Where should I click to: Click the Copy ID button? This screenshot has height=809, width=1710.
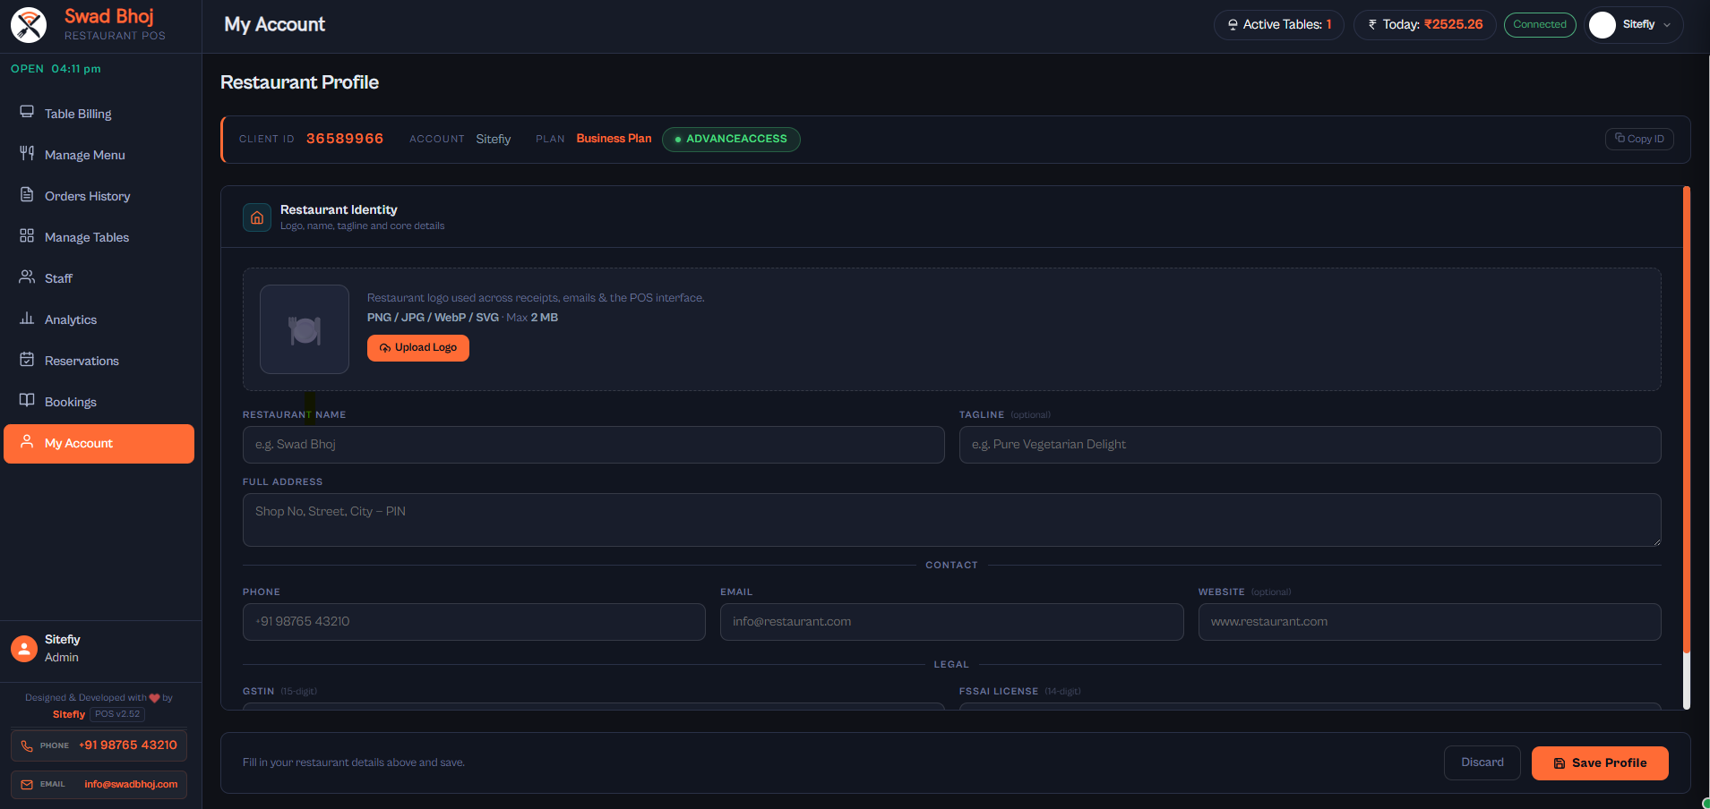[1638, 139]
